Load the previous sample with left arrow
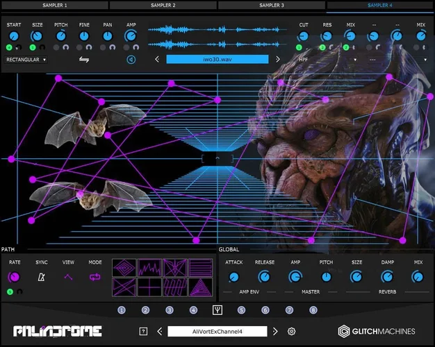Viewport: 435px width, 347px height. (157, 59)
